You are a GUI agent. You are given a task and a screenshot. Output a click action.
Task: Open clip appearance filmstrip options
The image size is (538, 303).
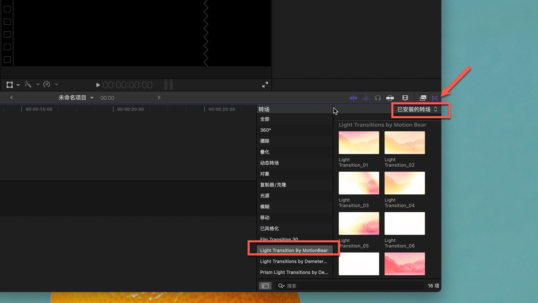(405, 98)
